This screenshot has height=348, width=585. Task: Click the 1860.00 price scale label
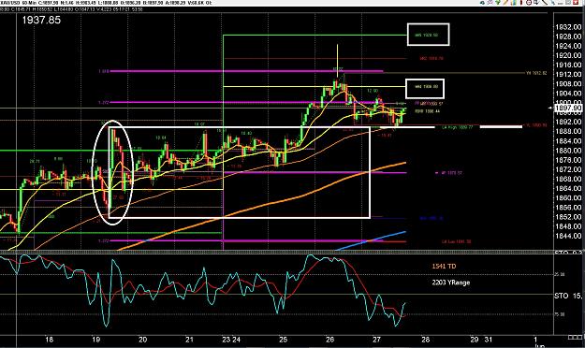568,198
